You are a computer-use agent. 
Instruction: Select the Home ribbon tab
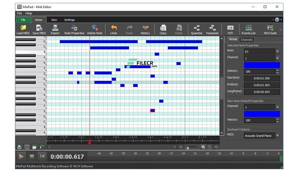point(38,20)
